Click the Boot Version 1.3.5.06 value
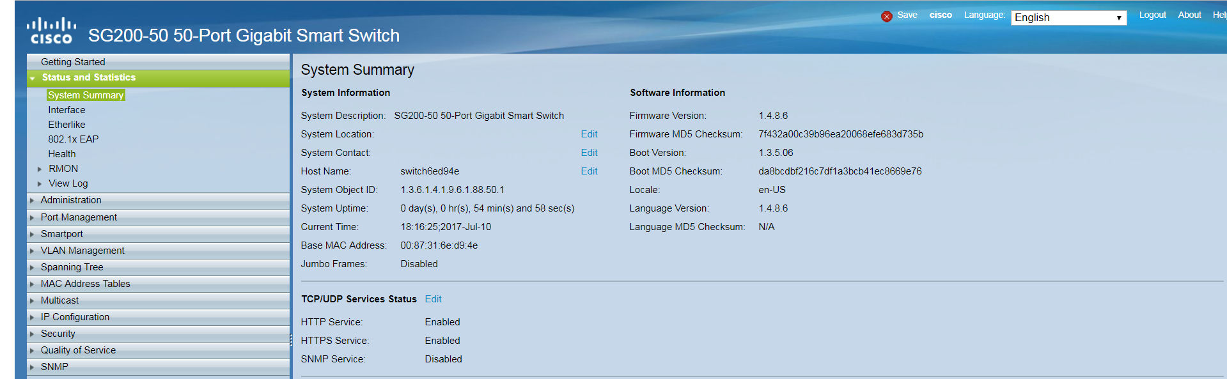 (x=776, y=153)
